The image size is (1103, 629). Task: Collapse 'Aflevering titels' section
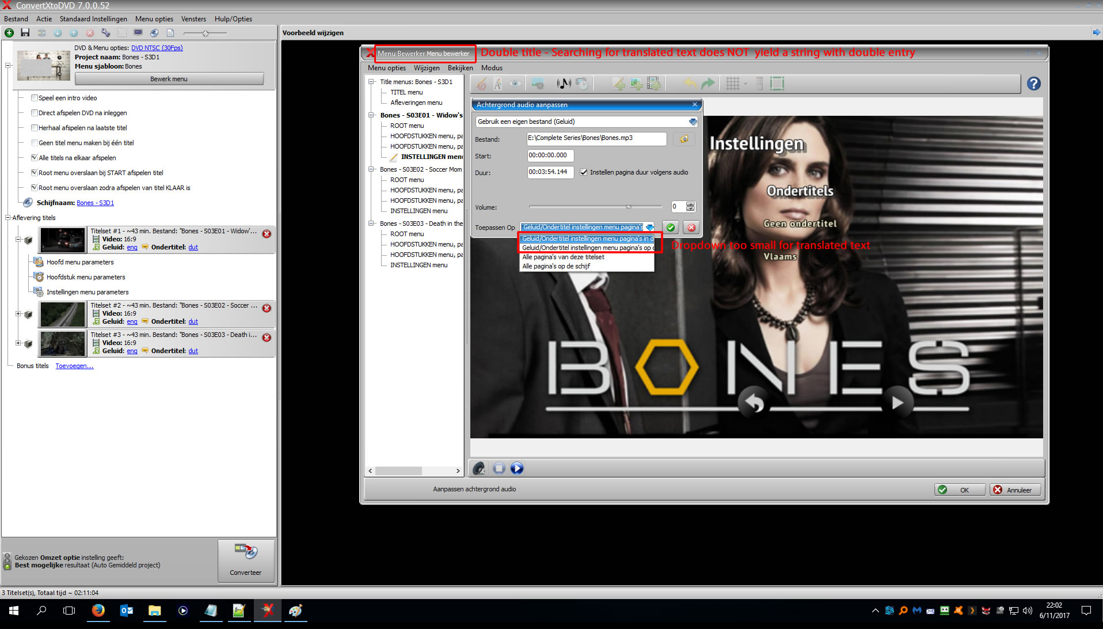pos(8,218)
